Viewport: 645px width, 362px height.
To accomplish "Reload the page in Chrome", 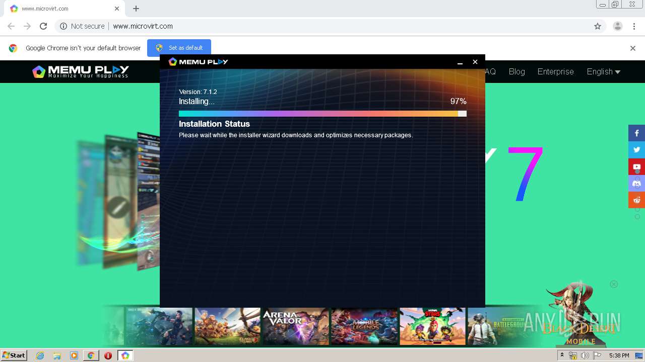I will click(43, 26).
